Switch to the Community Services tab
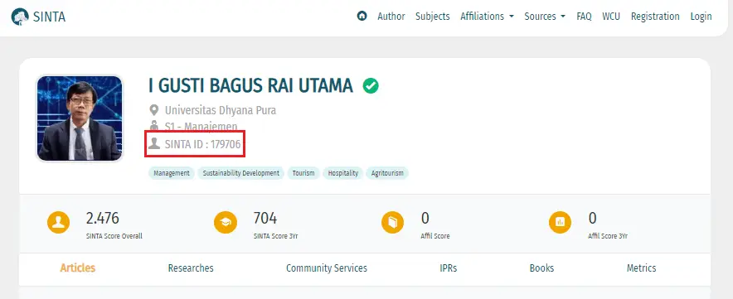The height and width of the screenshot is (299, 733). (x=327, y=268)
